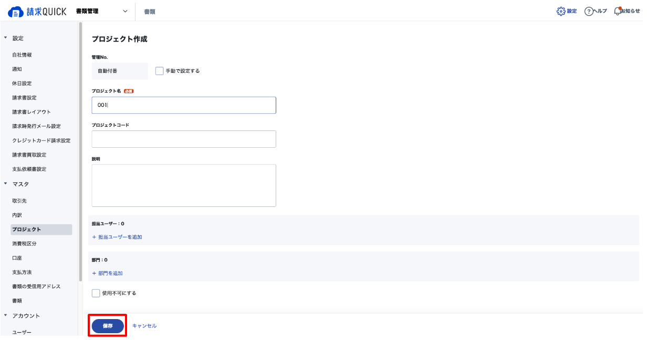Enable the 手動で設定する checkbox
This screenshot has width=647, height=340.
160,71
